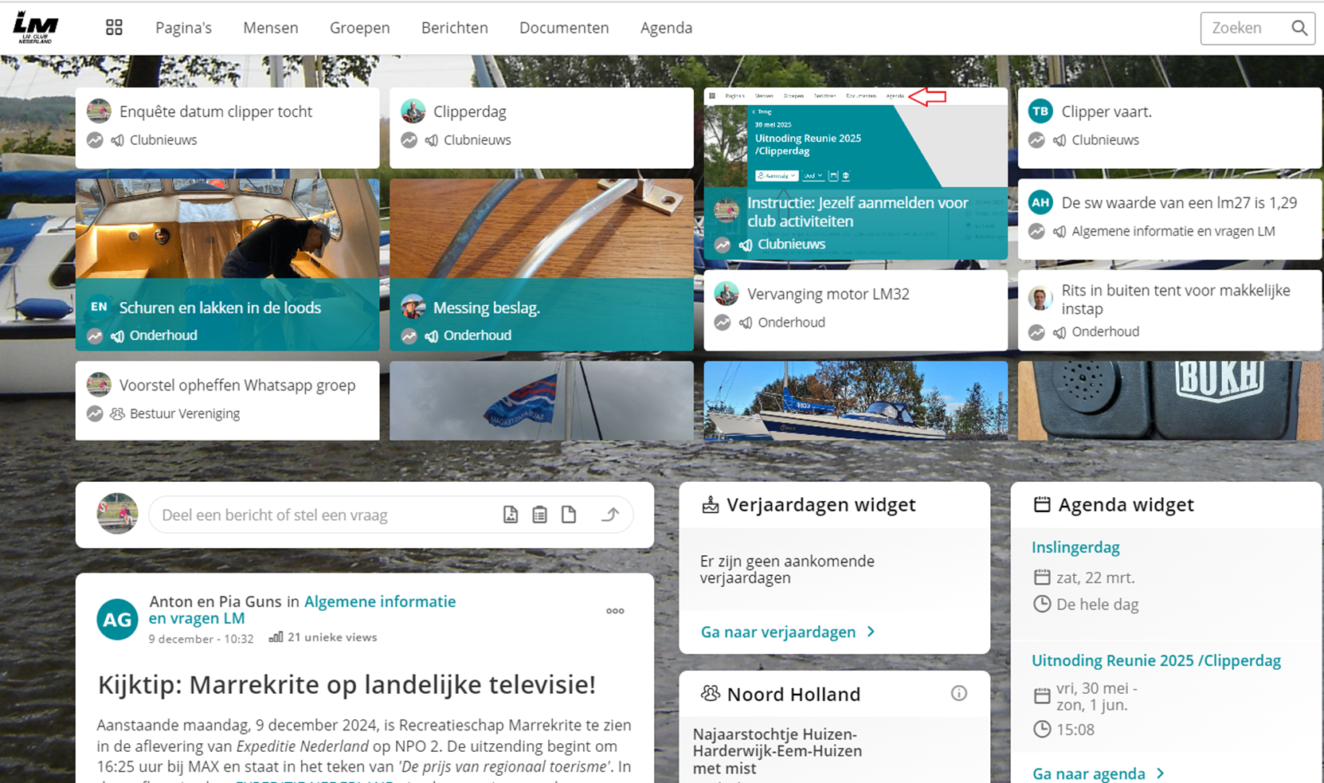1324x783 pixels.
Task: Open the Groepen menu item
Action: click(359, 28)
